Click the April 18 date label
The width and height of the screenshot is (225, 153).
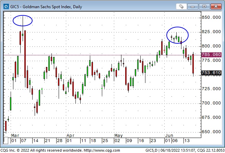point(93,141)
